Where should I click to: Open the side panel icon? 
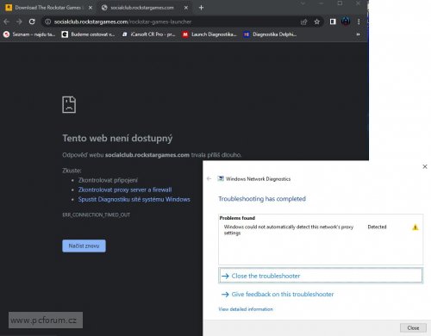coord(333,22)
